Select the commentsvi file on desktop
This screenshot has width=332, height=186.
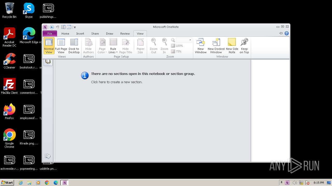click(29, 86)
